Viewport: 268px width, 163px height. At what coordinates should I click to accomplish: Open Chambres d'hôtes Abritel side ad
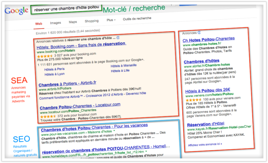click(x=202, y=61)
